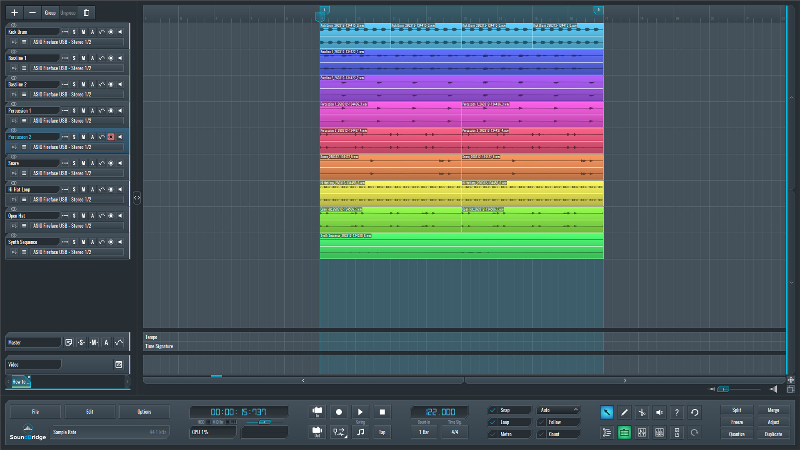800x450 pixels.
Task: Click the redo arrow icon
Action: point(695,432)
